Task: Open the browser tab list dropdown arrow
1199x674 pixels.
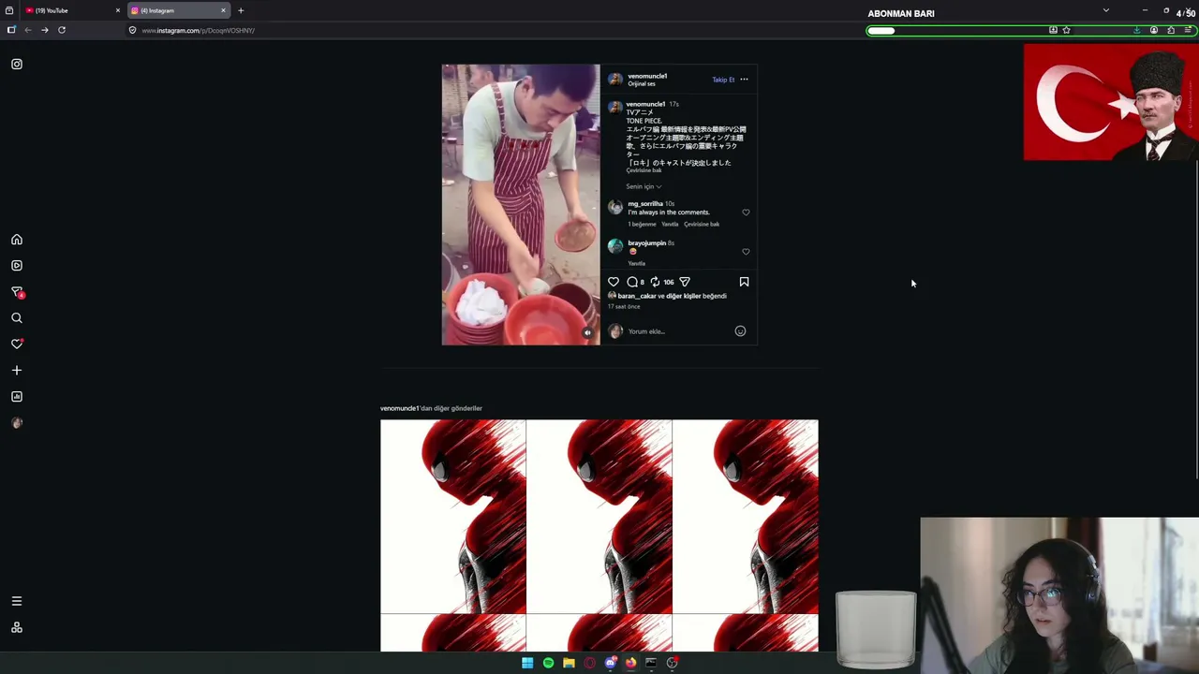Action: tap(1106, 10)
